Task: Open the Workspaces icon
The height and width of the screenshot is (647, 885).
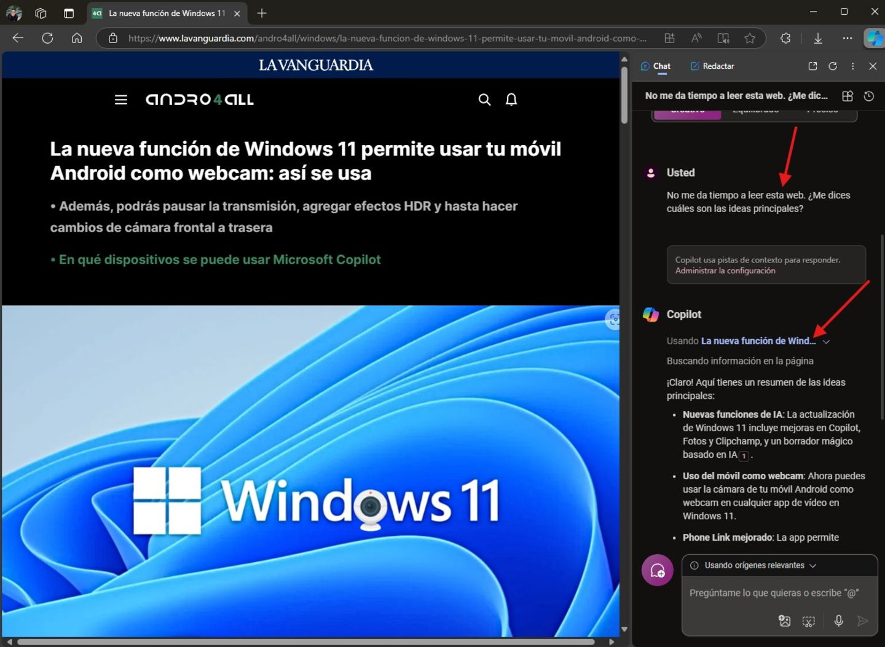Action: click(x=41, y=13)
